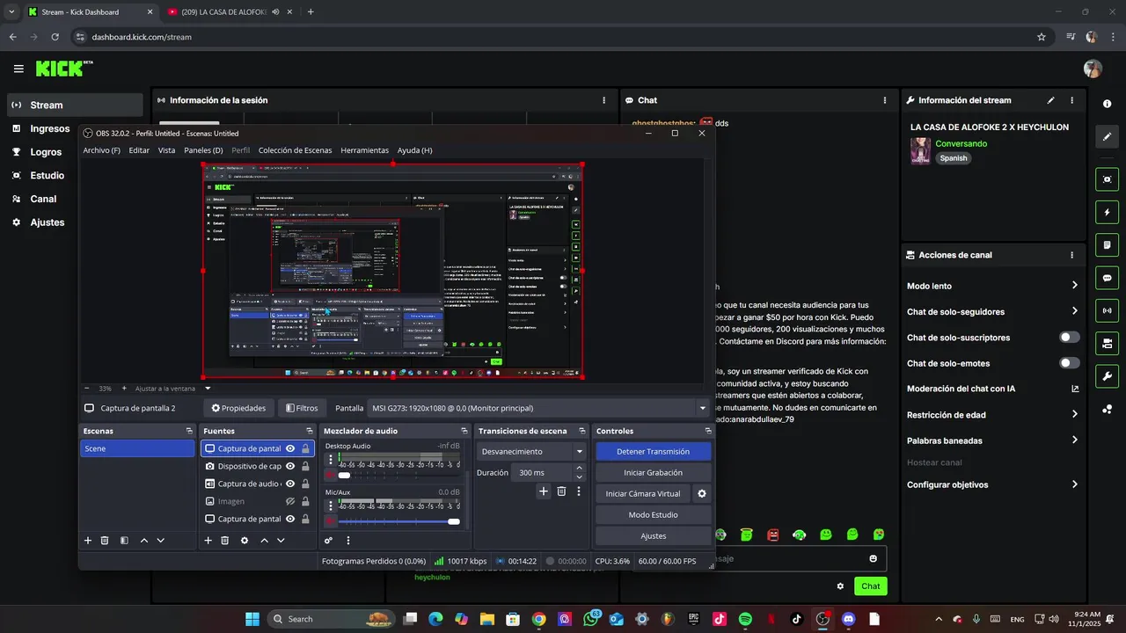
Task: Increase the transition Duración with the up stepper
Action: click(579, 469)
